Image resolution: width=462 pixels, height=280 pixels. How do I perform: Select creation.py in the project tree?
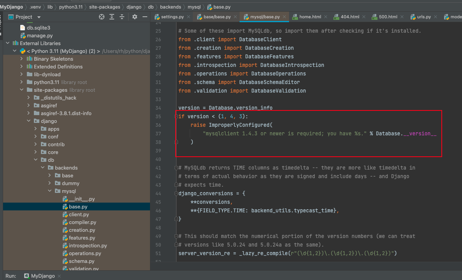point(82,230)
